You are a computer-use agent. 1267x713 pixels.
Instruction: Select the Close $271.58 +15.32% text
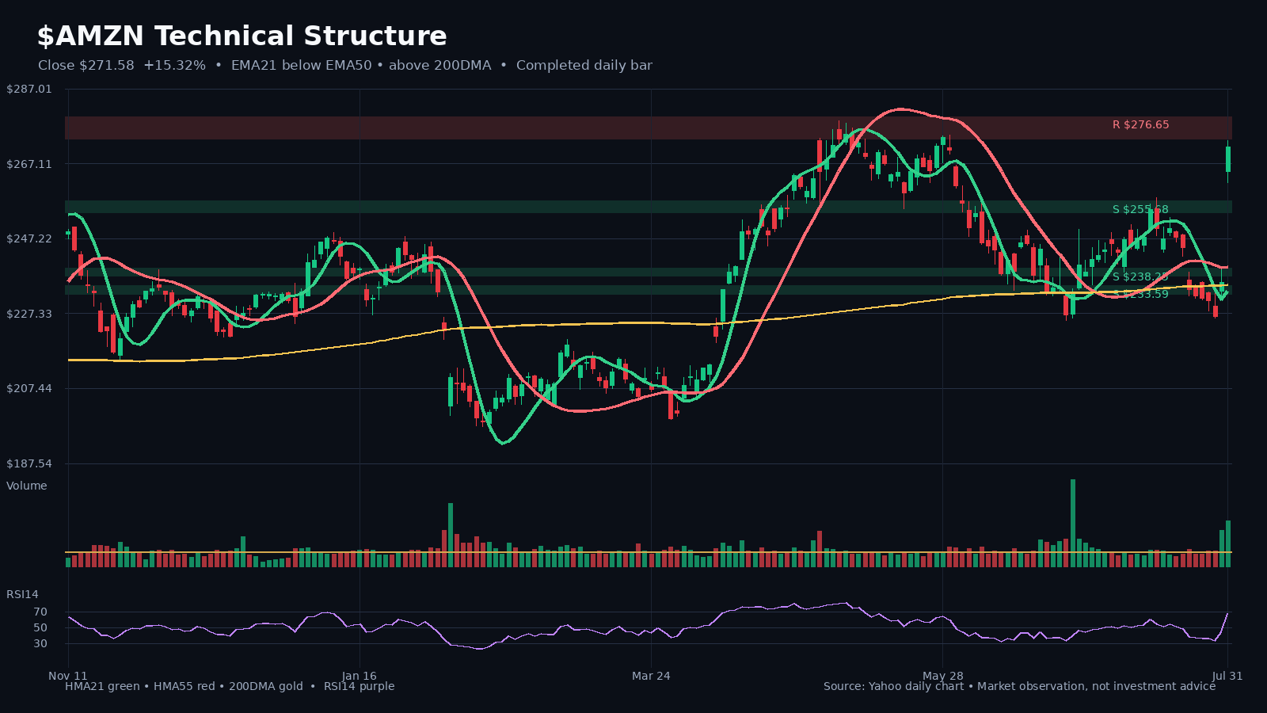122,65
